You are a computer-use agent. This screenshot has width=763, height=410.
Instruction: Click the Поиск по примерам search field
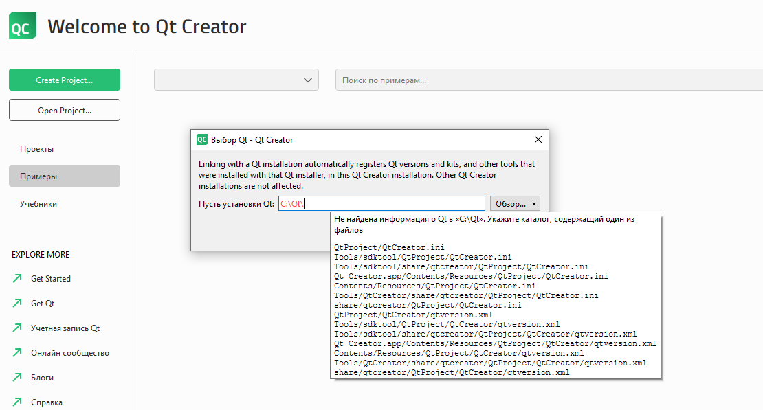549,80
